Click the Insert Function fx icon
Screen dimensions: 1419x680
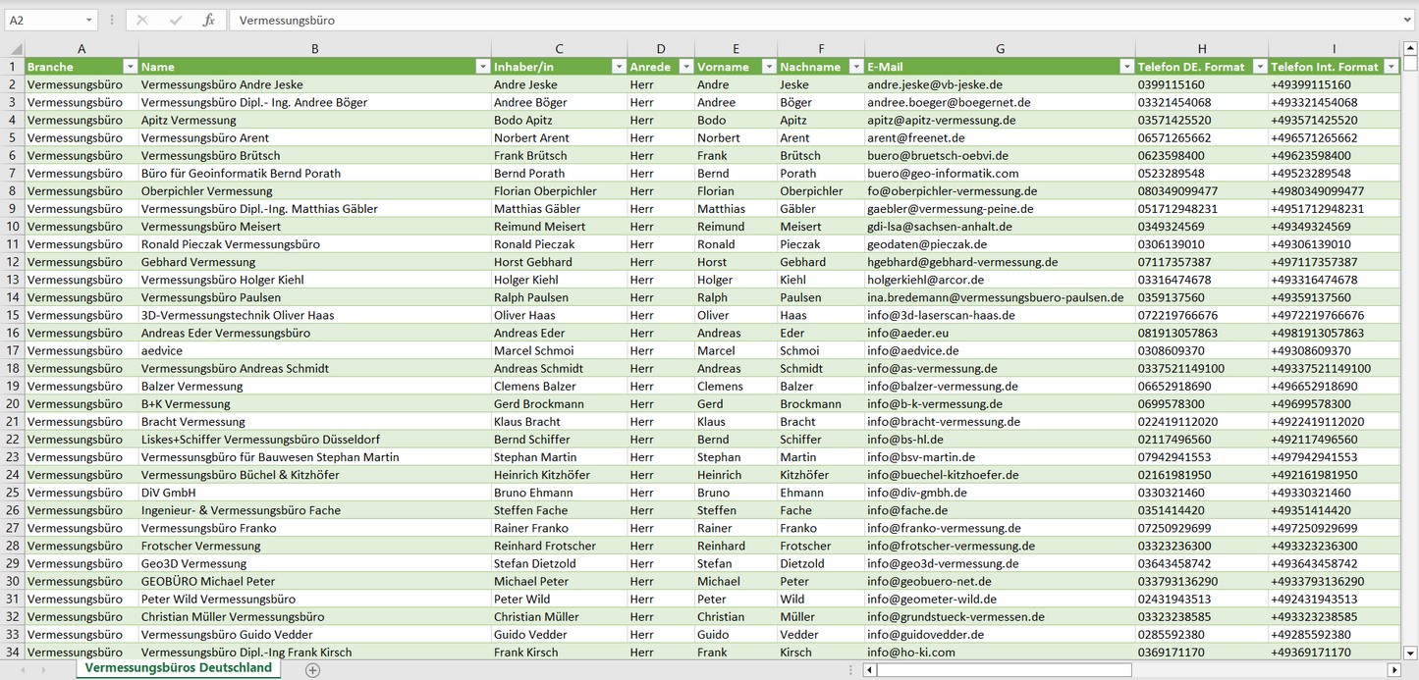tap(208, 20)
